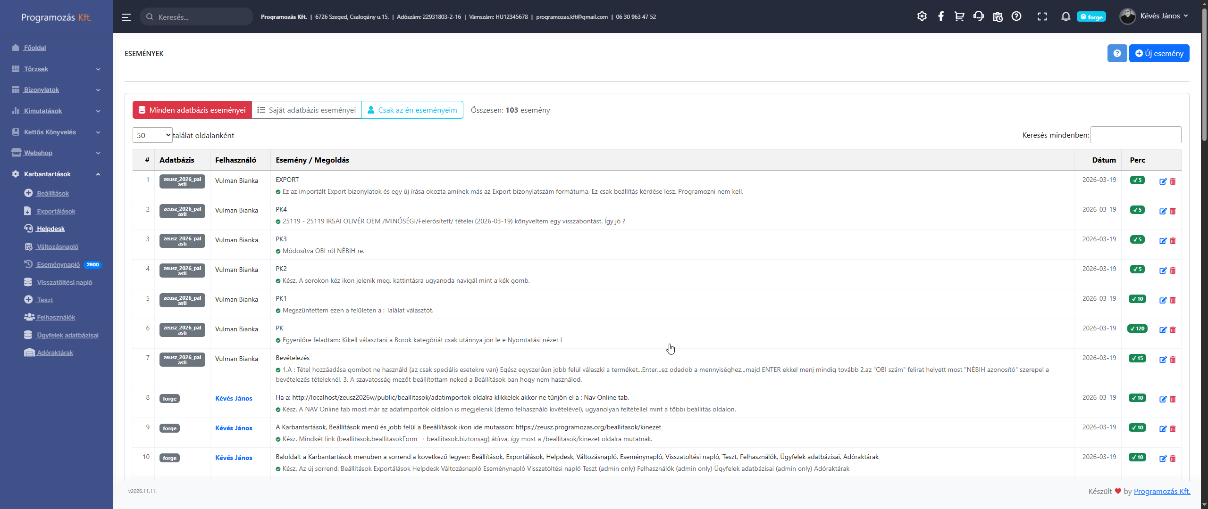Image resolution: width=1208 pixels, height=509 pixels.
Task: Click the headset support icon
Action: (x=978, y=16)
